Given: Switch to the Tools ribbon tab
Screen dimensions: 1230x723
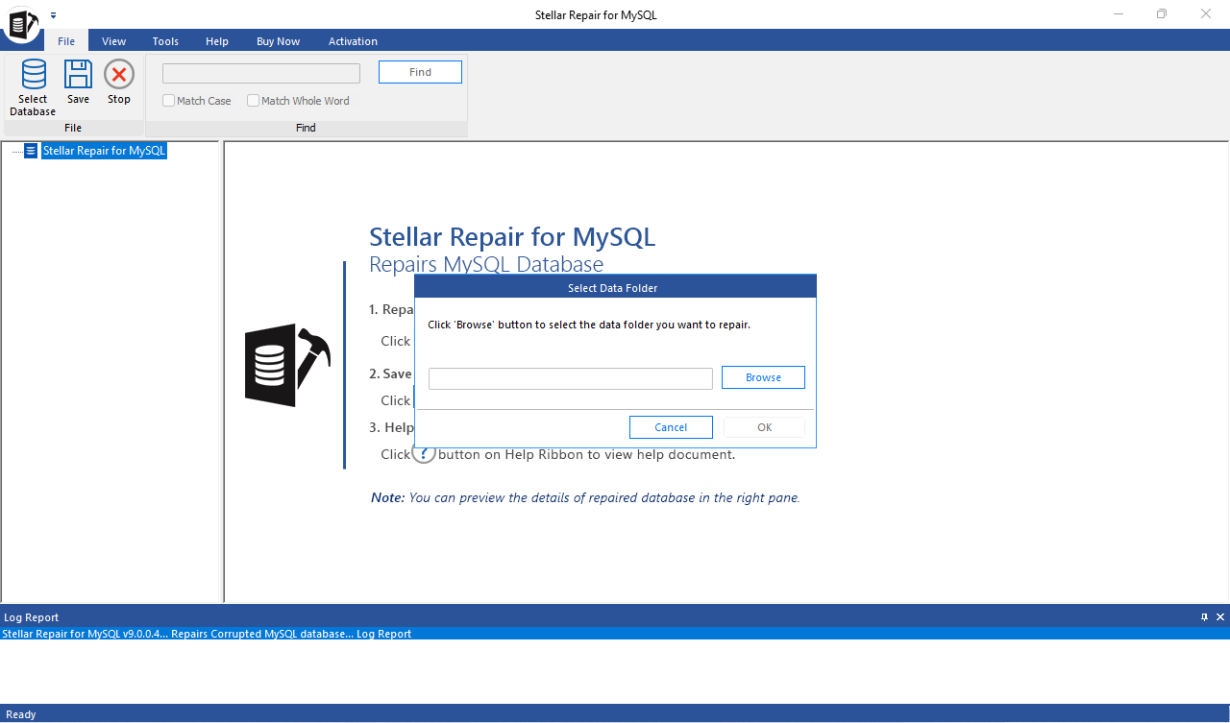Looking at the screenshot, I should (164, 41).
